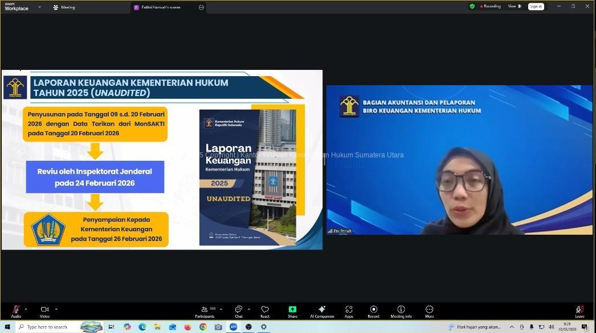
Task: Unmute the microphone with the Audio button
Action: pos(16,310)
